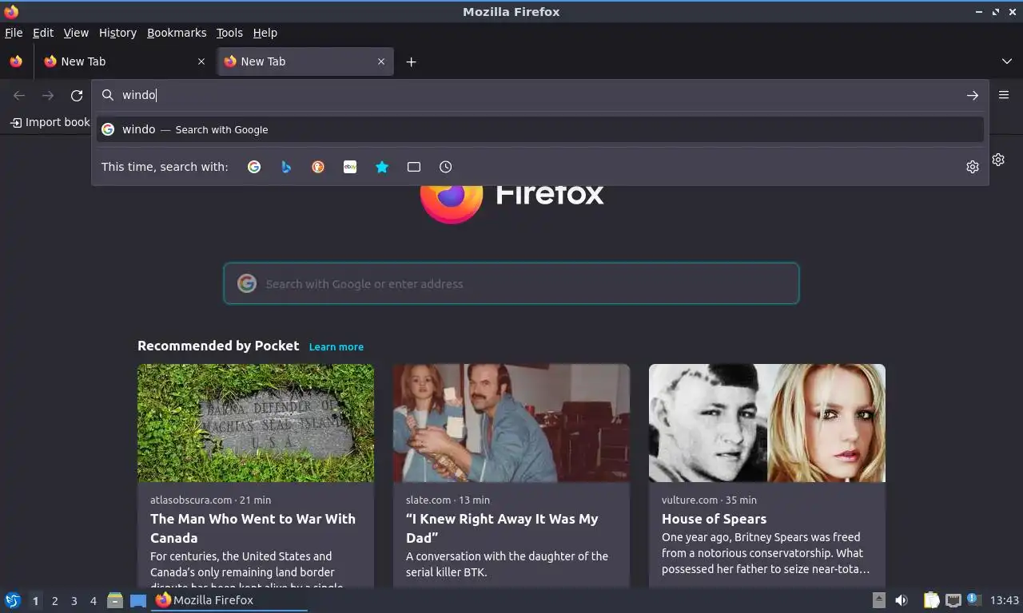The height and width of the screenshot is (613, 1023).
Task: Open a new tab with plus button
Action: (411, 61)
